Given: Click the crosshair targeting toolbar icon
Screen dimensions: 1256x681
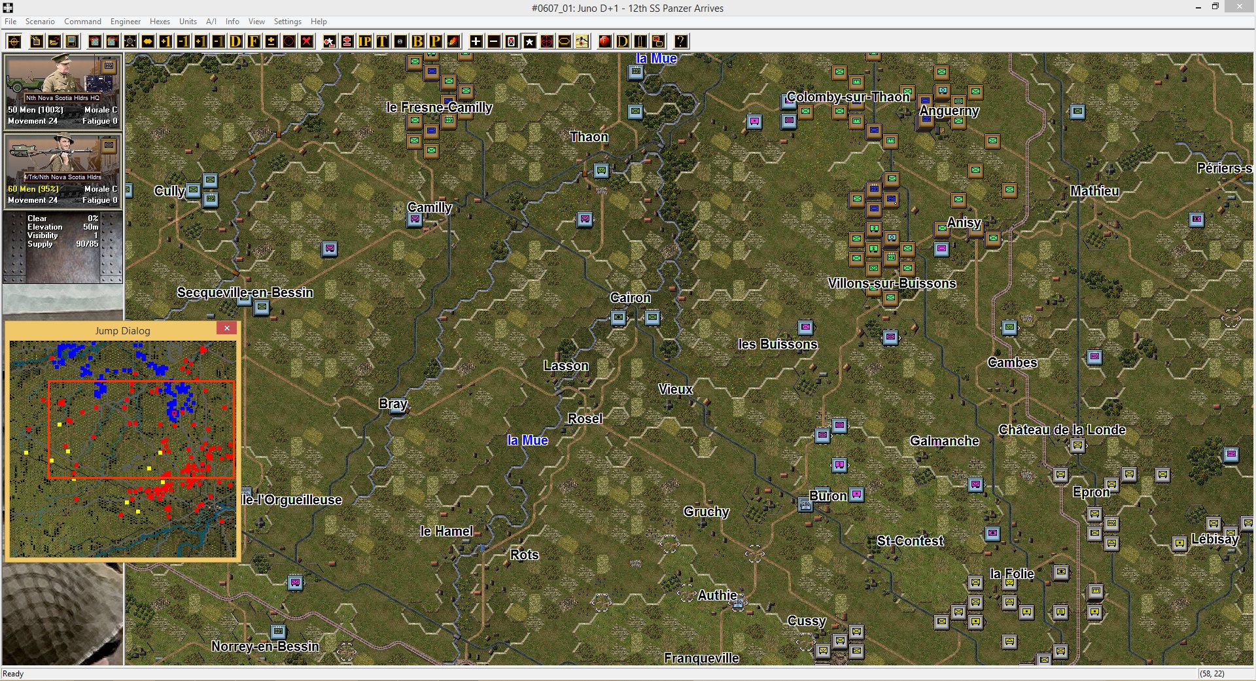Looking at the screenshot, I should 14,42.
